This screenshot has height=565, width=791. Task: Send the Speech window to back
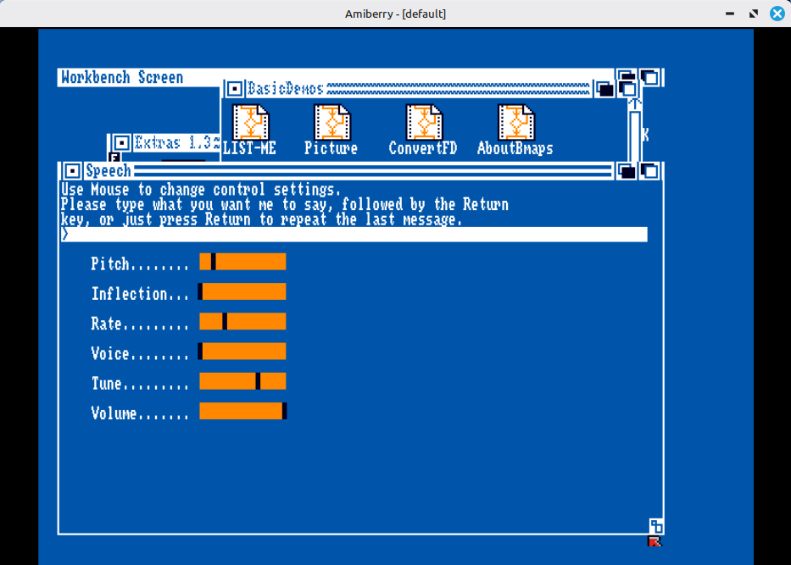pos(627,171)
